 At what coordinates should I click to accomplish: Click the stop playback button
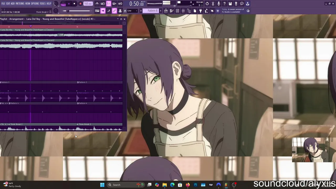point(74,4)
